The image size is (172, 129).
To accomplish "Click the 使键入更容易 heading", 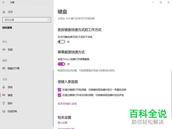I will click(68, 82).
